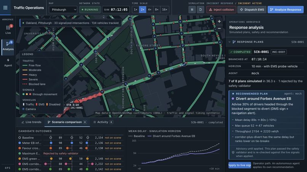
Task: Click the camera marker on Fillmore Street
Action: point(156,48)
